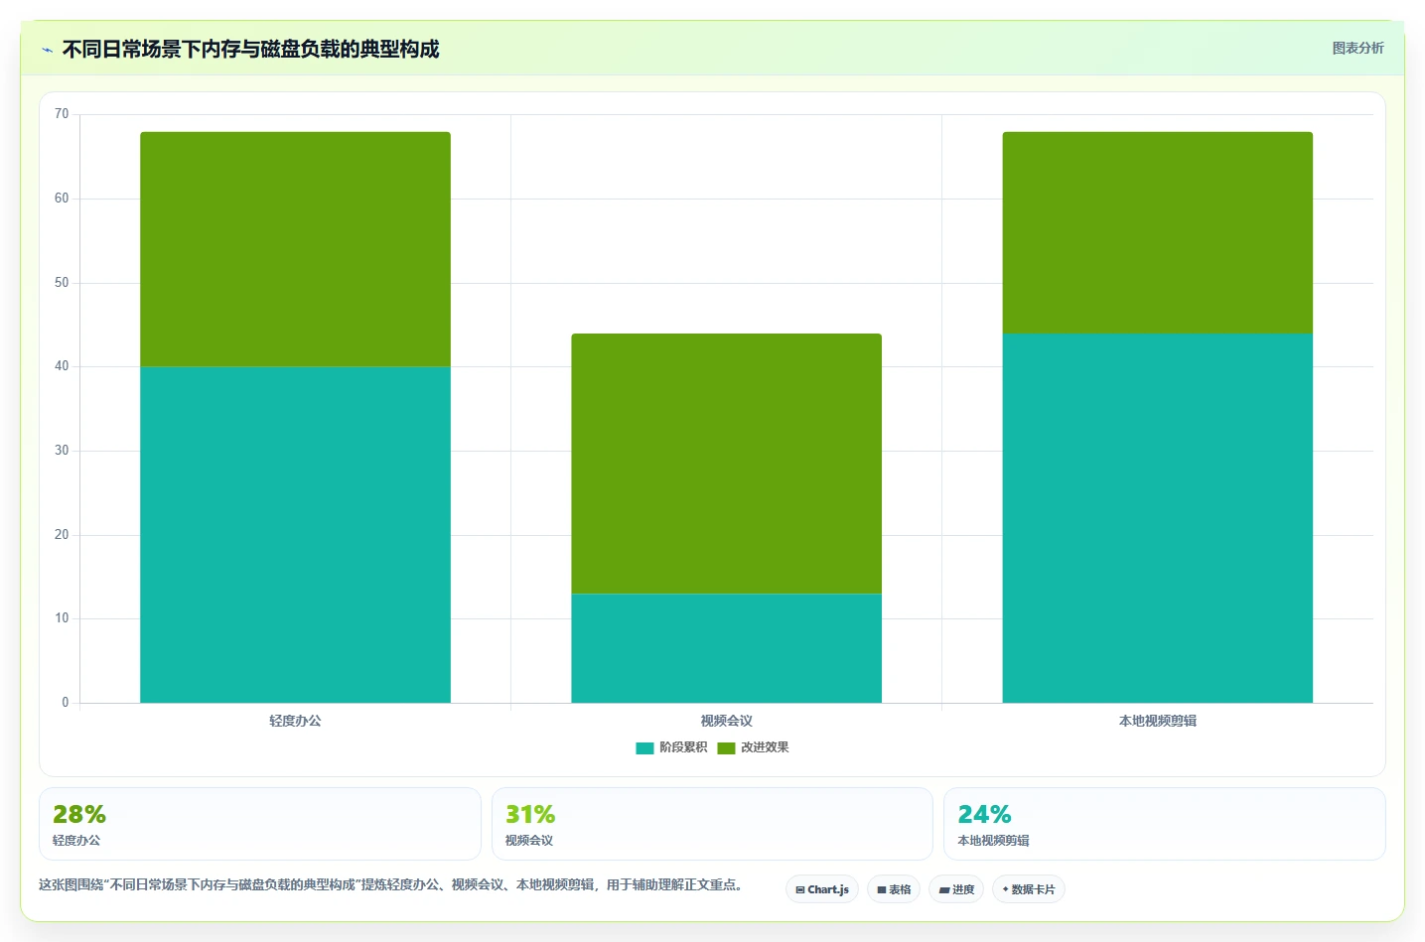Select the 进度 tag chip
This screenshot has height=942, width=1425.
pos(956,889)
